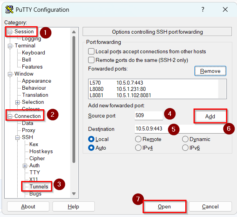This screenshot has width=237, height=217.
Task: Open the Behaviour category
Action: (x=34, y=88)
